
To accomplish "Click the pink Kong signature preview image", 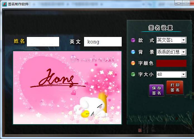I will click(x=67, y=88).
